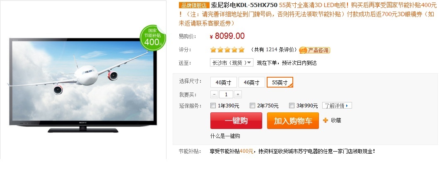The image size is (439, 190).
Task: Click the 品牌旗舰店 orange badge
Action: click(x=194, y=5)
